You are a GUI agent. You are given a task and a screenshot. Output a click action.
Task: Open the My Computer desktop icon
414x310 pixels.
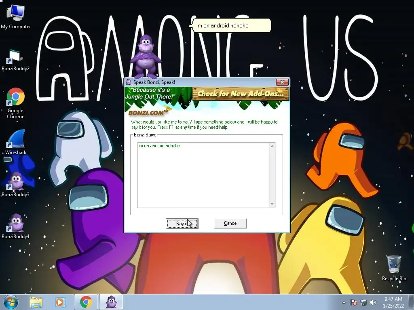[x=16, y=17]
